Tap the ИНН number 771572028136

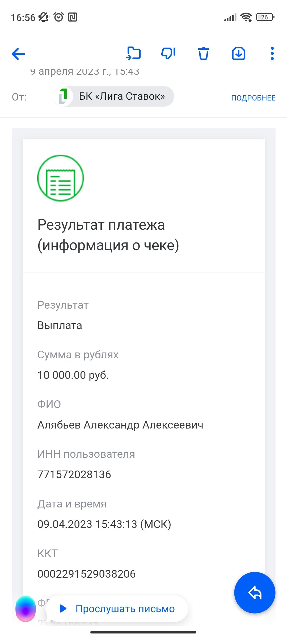[x=74, y=475]
